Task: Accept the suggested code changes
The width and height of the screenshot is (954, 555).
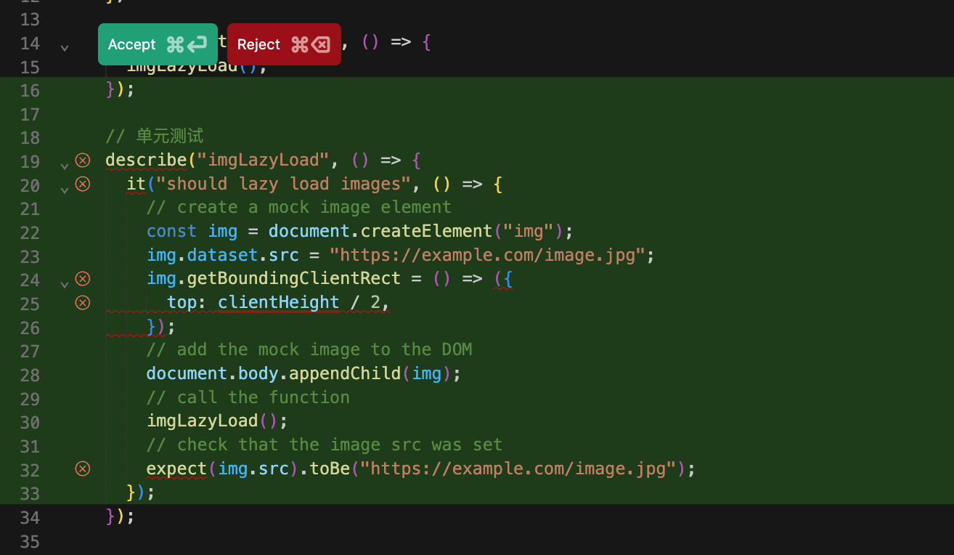Action: [x=158, y=44]
